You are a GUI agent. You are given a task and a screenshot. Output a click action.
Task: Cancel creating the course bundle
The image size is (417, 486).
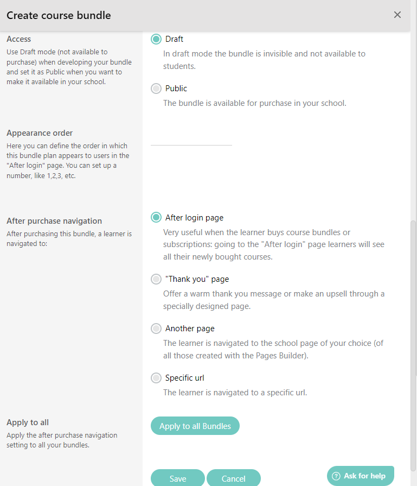(234, 478)
